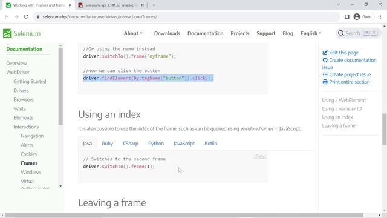Image resolution: width=387 pixels, height=218 pixels.
Task: Open Navigation in the sidebar
Action: (x=32, y=136)
